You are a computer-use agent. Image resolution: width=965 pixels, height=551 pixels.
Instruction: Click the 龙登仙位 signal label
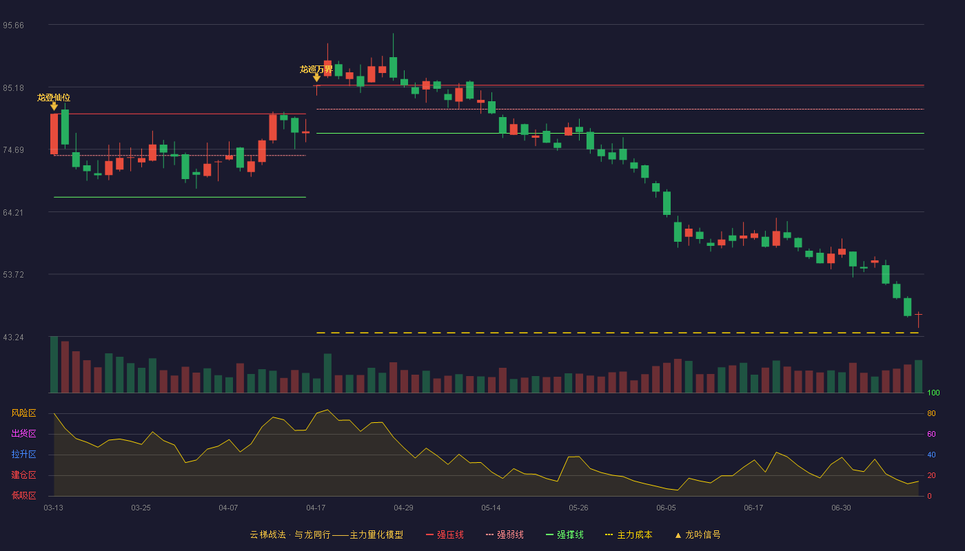pyautogui.click(x=54, y=97)
